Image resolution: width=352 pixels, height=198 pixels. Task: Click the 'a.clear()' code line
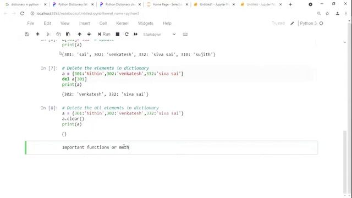point(73,119)
